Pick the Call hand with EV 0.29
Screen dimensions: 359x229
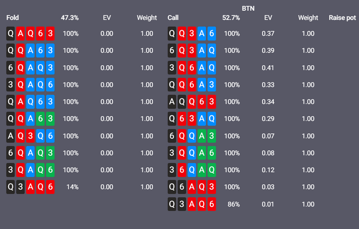click(192, 119)
